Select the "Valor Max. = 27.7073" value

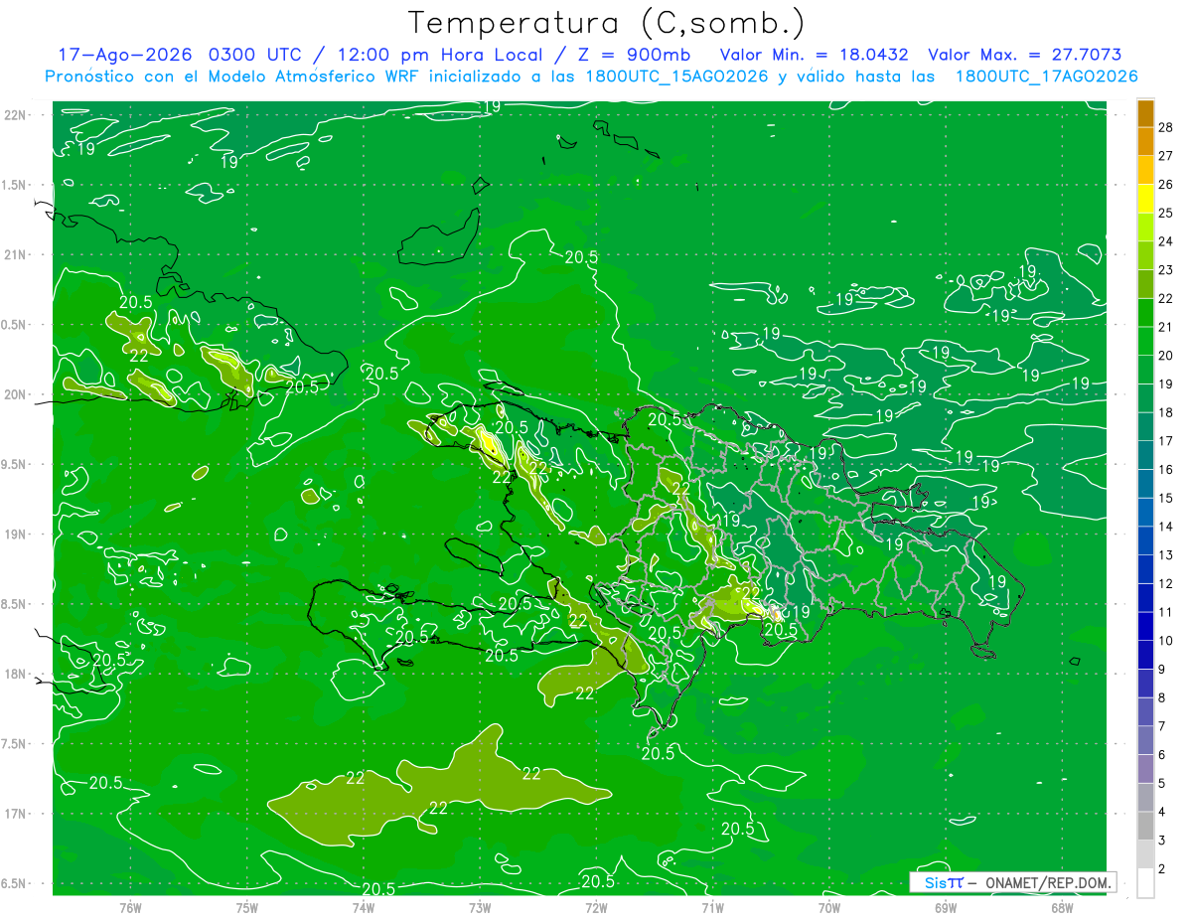[1024, 55]
